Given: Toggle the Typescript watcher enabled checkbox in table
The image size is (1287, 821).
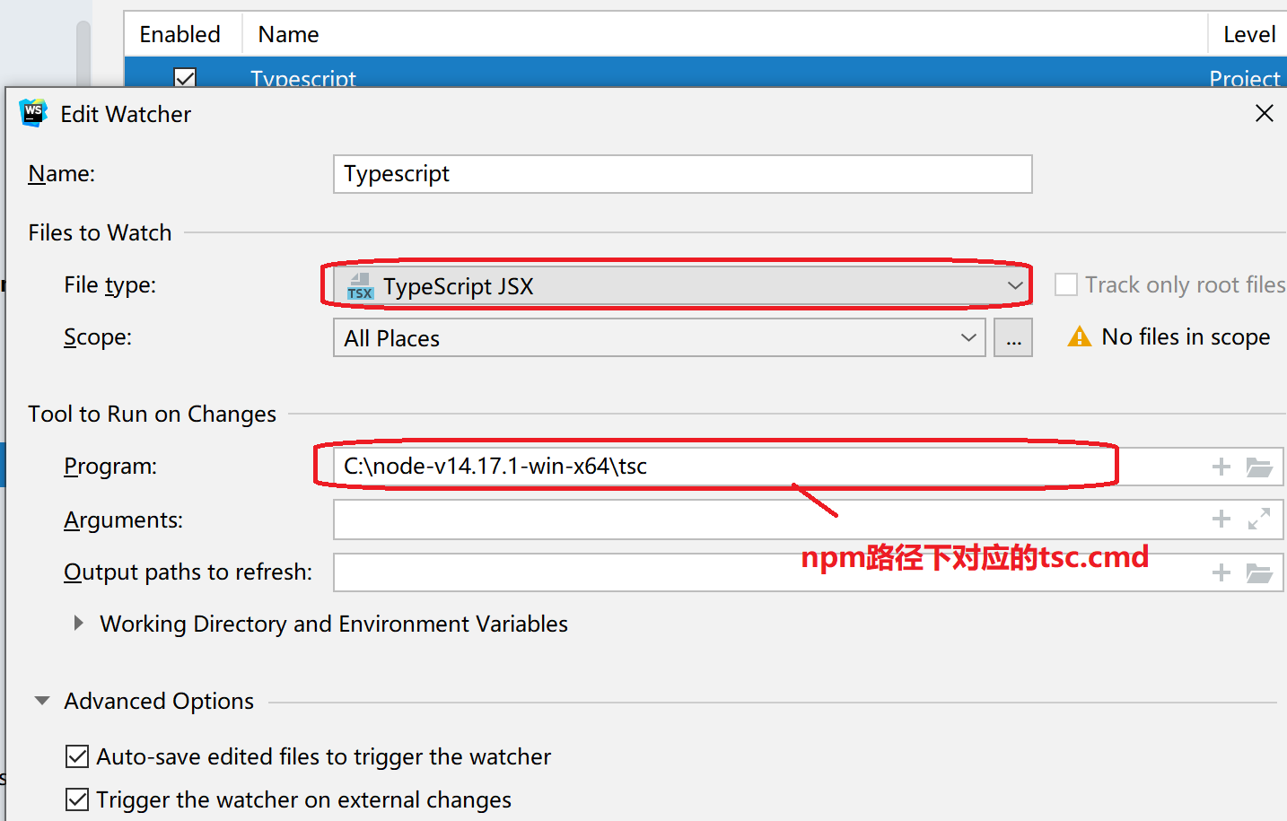Looking at the screenshot, I should (x=186, y=78).
